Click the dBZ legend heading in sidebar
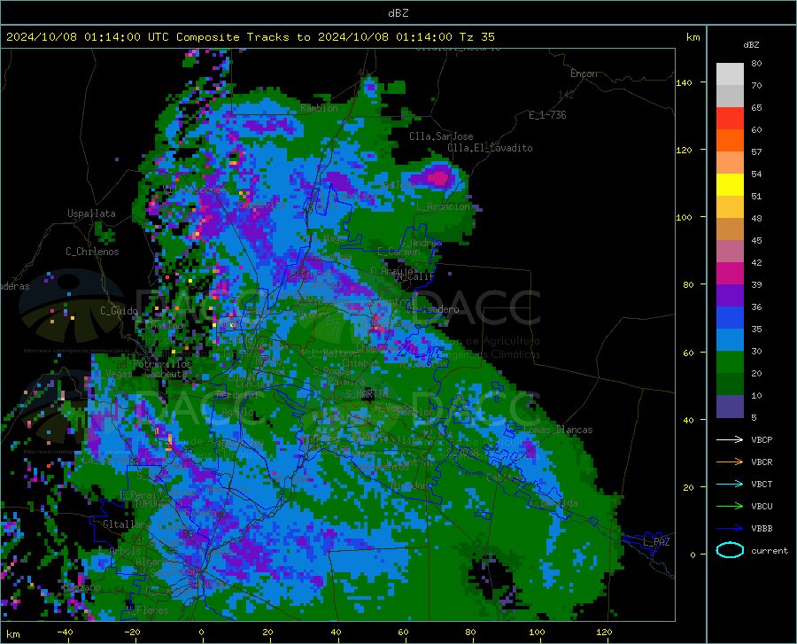This screenshot has width=797, height=644. click(751, 44)
